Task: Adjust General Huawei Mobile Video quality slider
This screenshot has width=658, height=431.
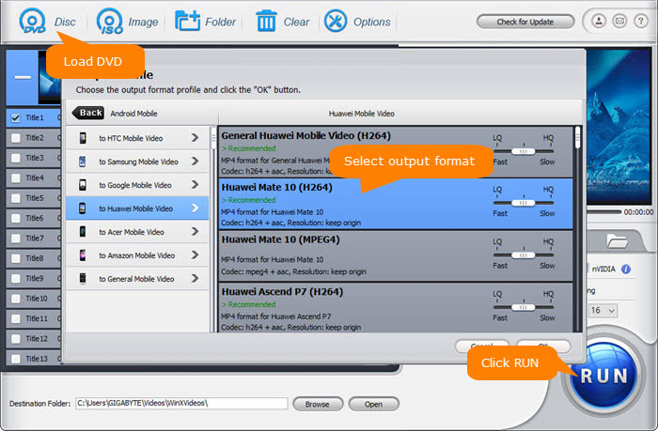Action: click(x=524, y=151)
